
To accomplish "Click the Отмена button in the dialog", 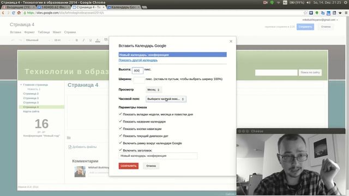I will click(151, 166).
